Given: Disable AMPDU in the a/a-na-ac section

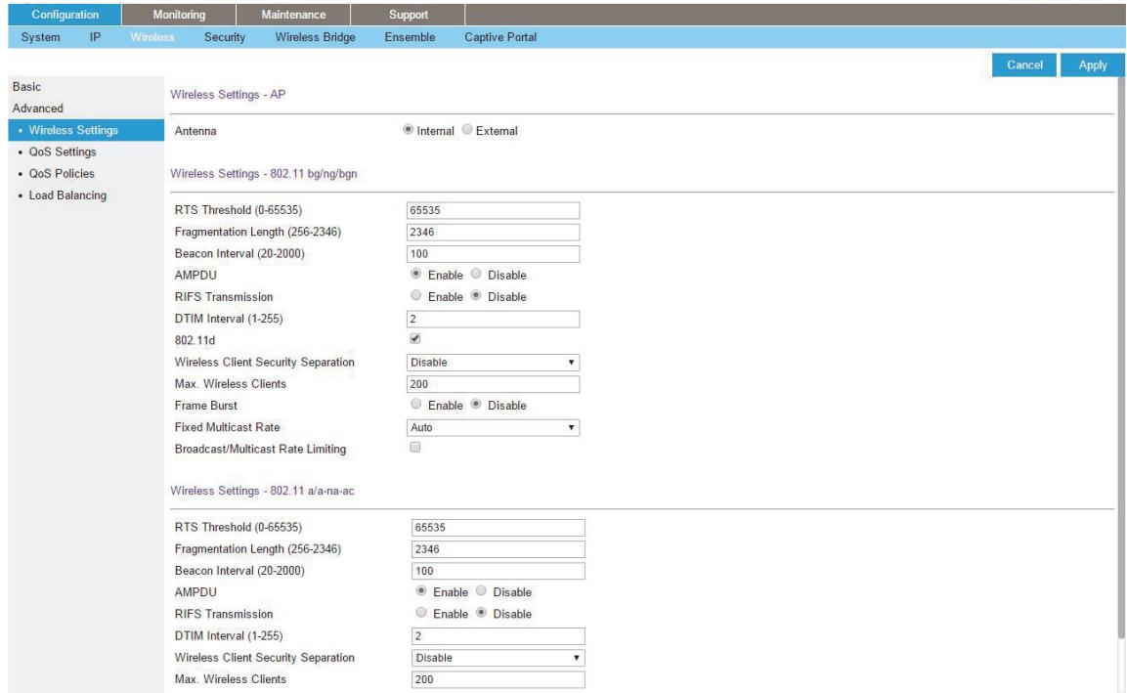Looking at the screenshot, I should pyautogui.click(x=482, y=591).
